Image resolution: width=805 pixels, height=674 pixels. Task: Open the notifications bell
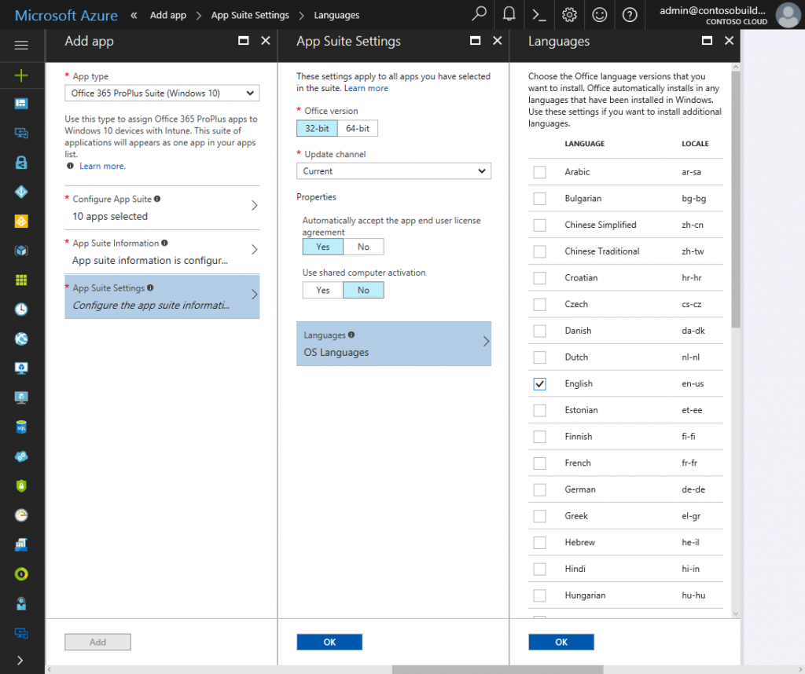509,14
